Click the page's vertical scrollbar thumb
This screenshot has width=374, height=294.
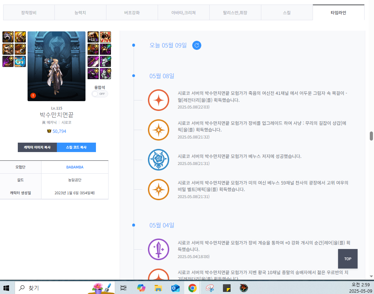point(371,136)
